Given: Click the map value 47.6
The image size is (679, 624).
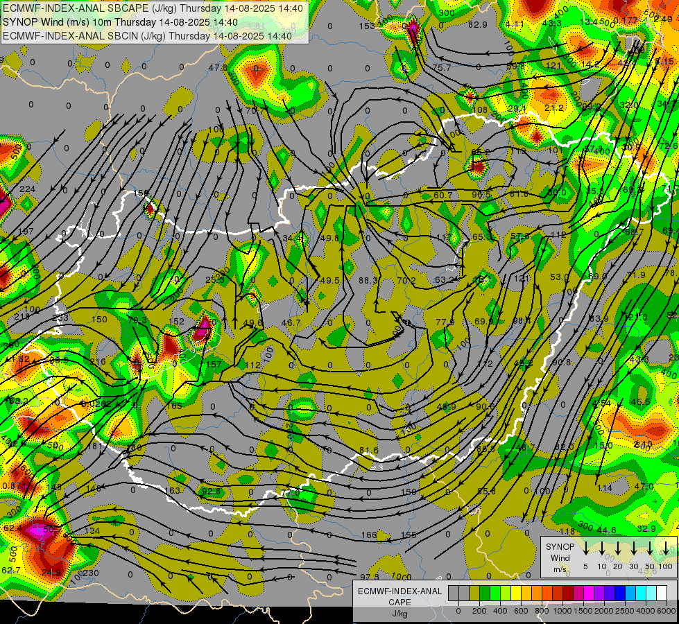Looking at the screenshot, I should (x=218, y=67).
